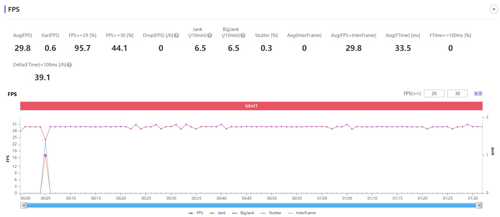Collapse the FPS panel with arrow button
The image size is (500, 217).
[494, 9]
